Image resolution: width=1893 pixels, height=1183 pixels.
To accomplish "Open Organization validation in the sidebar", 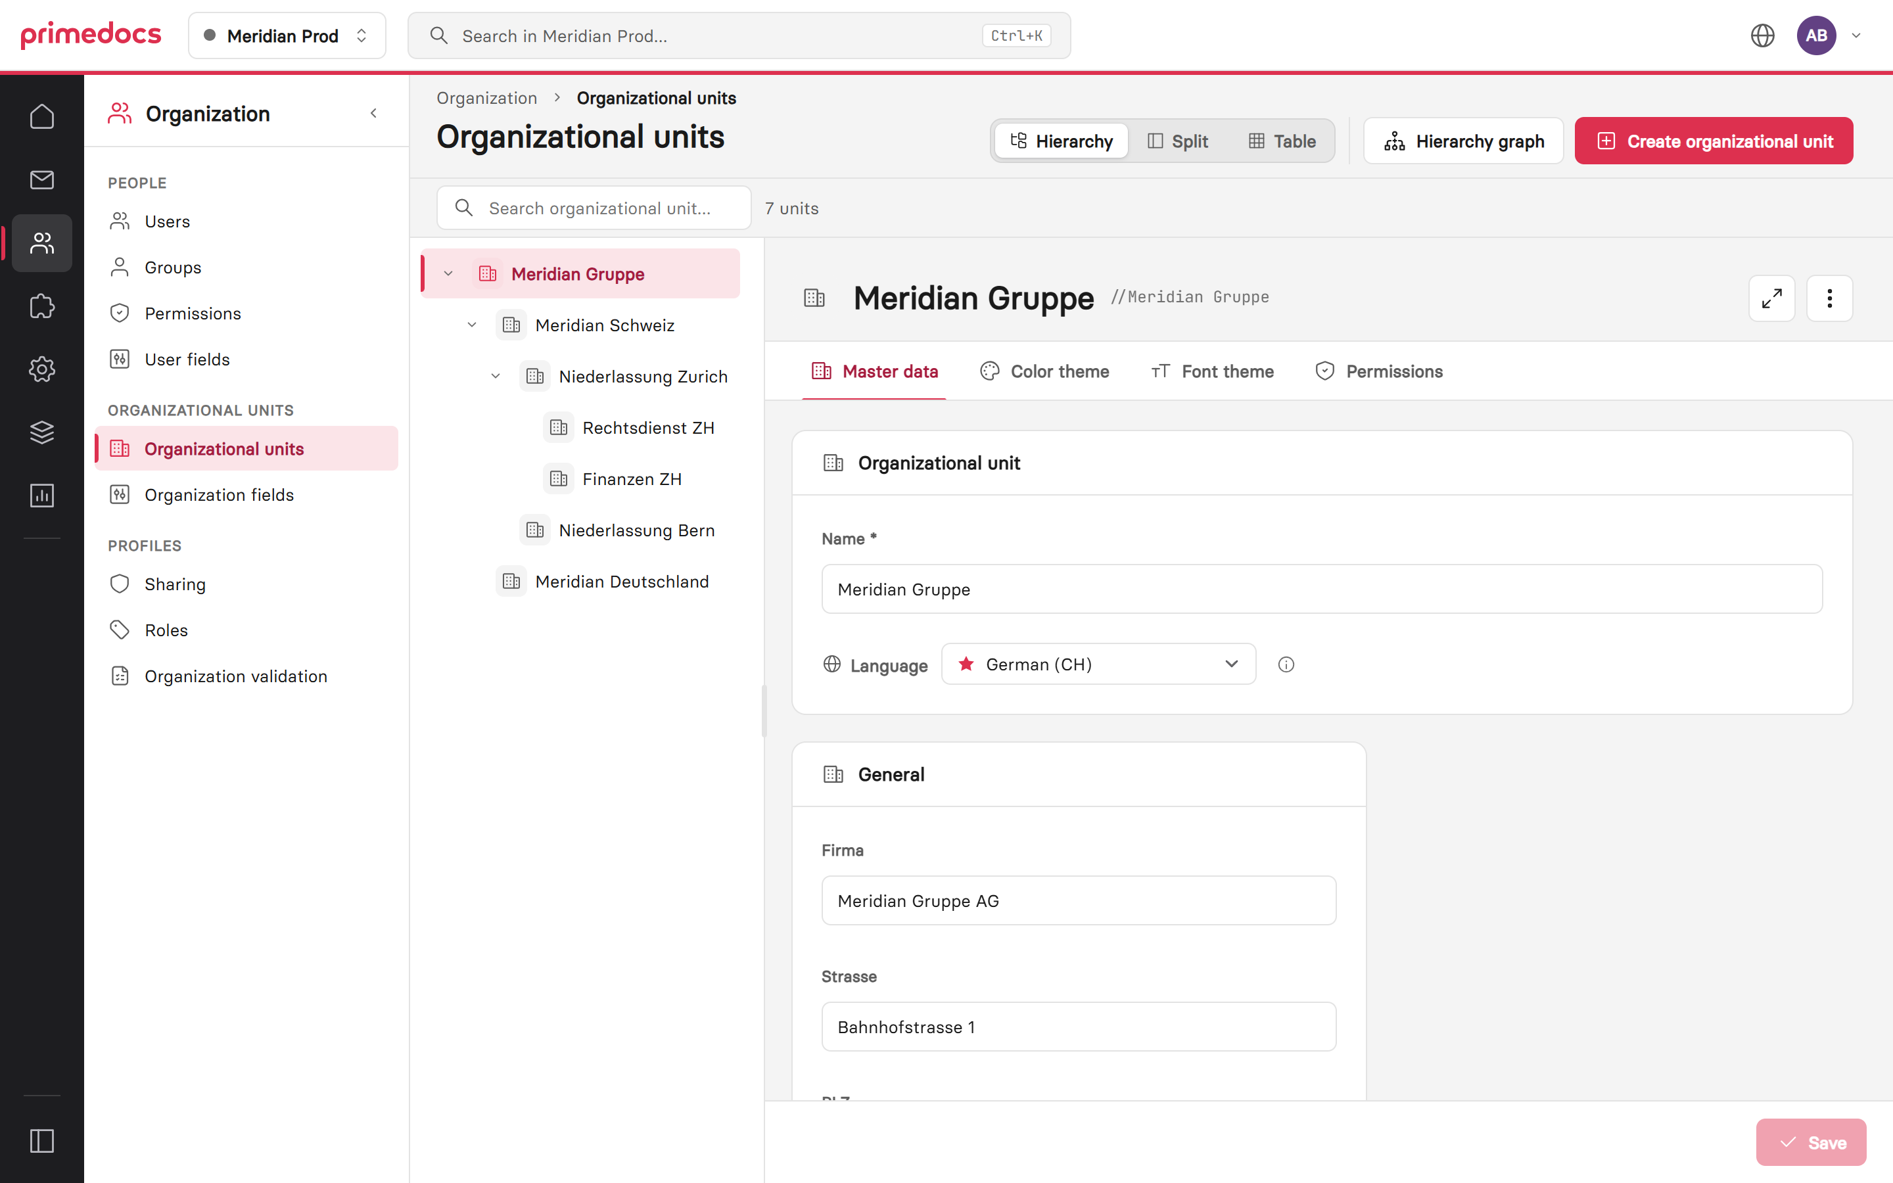I will tap(246, 676).
